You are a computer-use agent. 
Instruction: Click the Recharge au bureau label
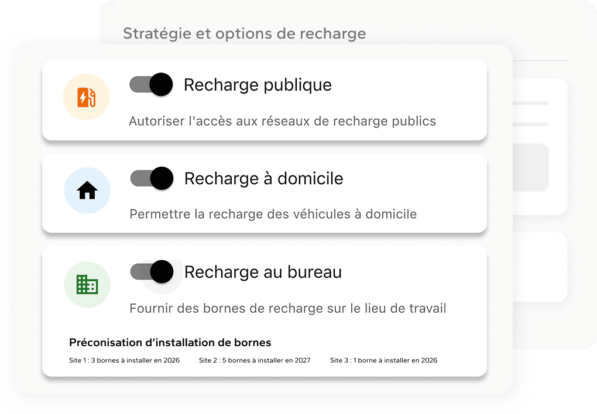pyautogui.click(x=263, y=272)
